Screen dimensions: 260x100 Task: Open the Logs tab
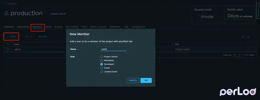coord(126,27)
